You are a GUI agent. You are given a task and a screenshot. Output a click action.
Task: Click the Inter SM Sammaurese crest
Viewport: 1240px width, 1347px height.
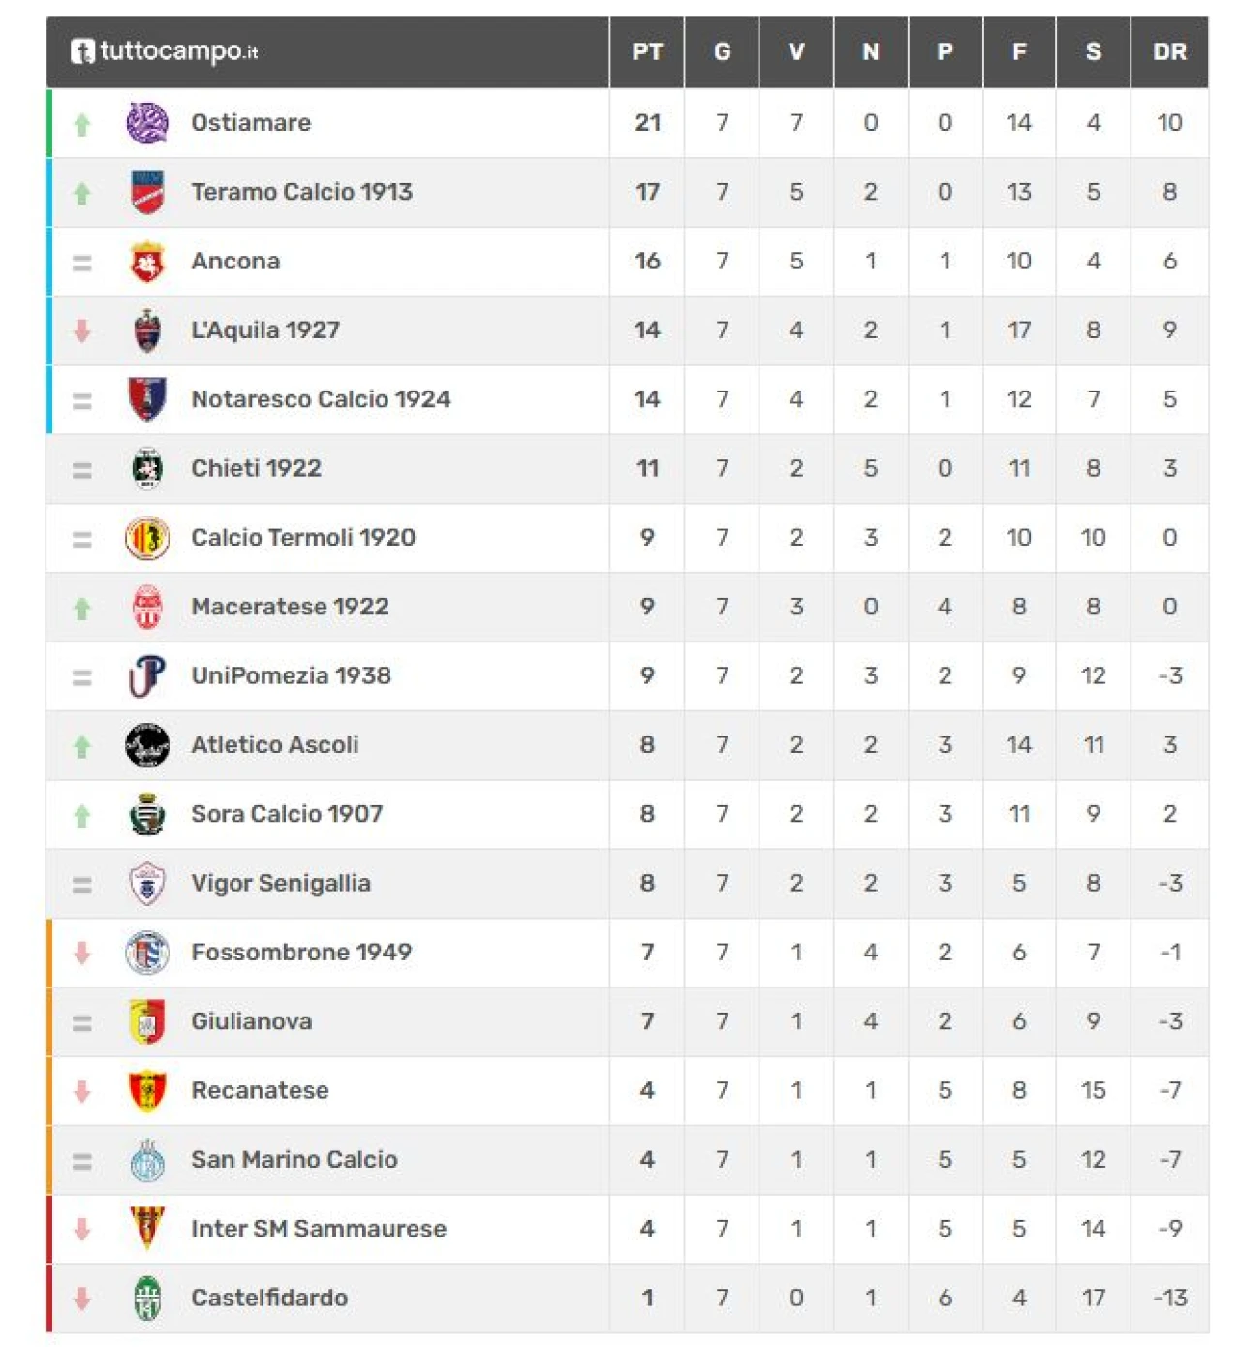pos(147,1229)
